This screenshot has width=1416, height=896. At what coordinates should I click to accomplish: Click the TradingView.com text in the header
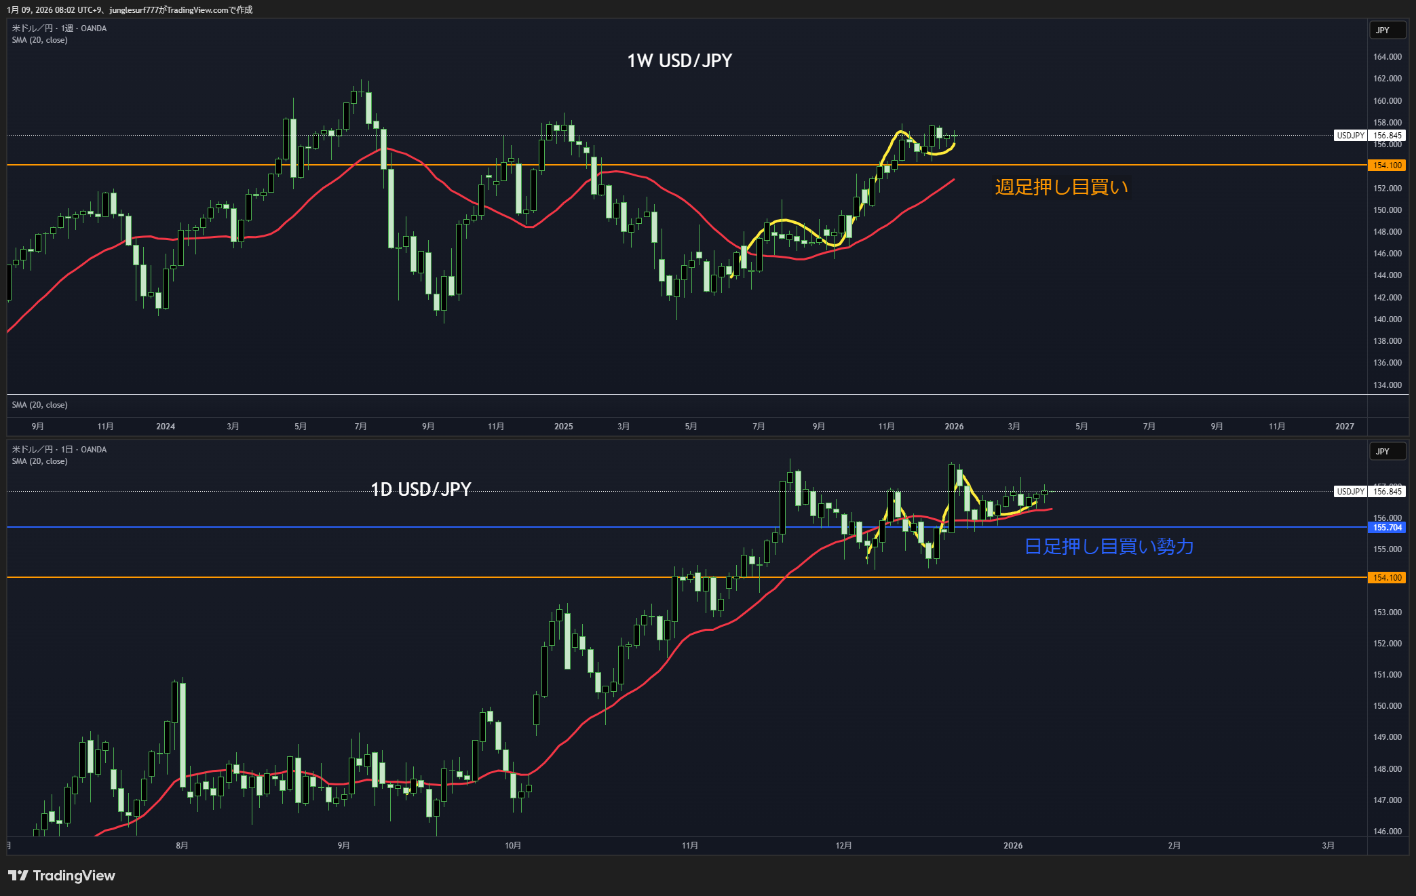pyautogui.click(x=197, y=10)
